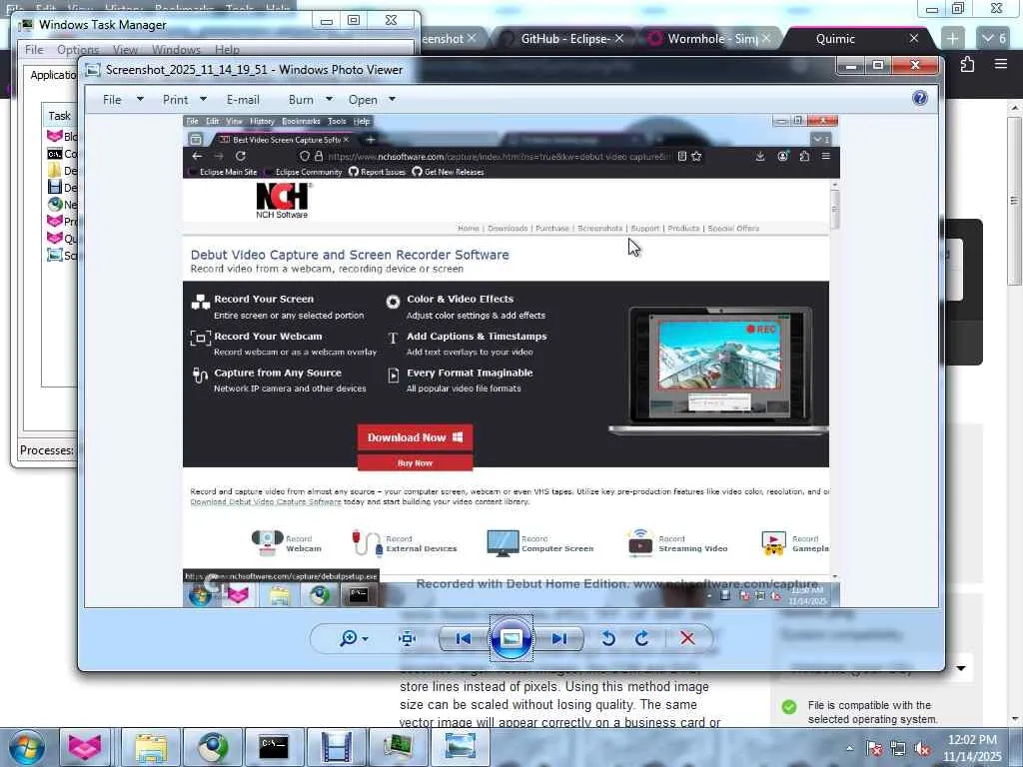Open Task Manager from the taskbar

coord(398,747)
